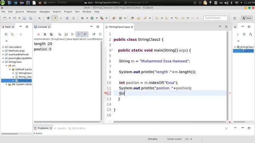
Task: Select overloadMethods project in tree
Action: pyautogui.click(x=18, y=54)
